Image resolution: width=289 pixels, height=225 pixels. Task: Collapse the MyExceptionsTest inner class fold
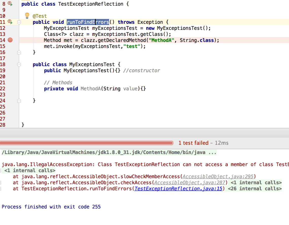click(x=19, y=65)
